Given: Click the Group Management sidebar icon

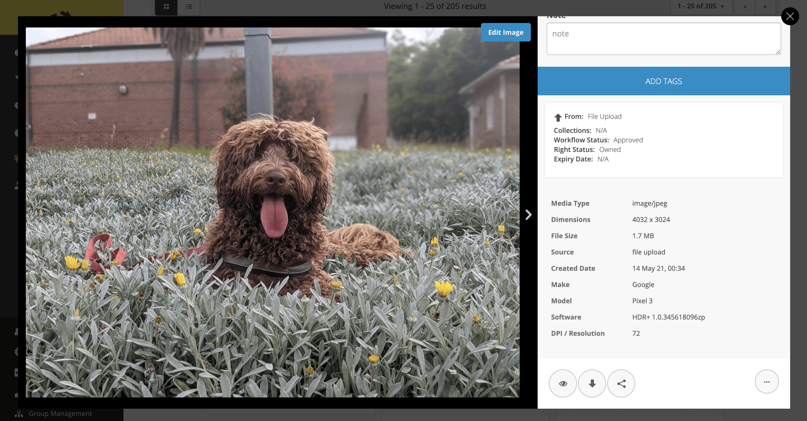Looking at the screenshot, I should (x=19, y=413).
